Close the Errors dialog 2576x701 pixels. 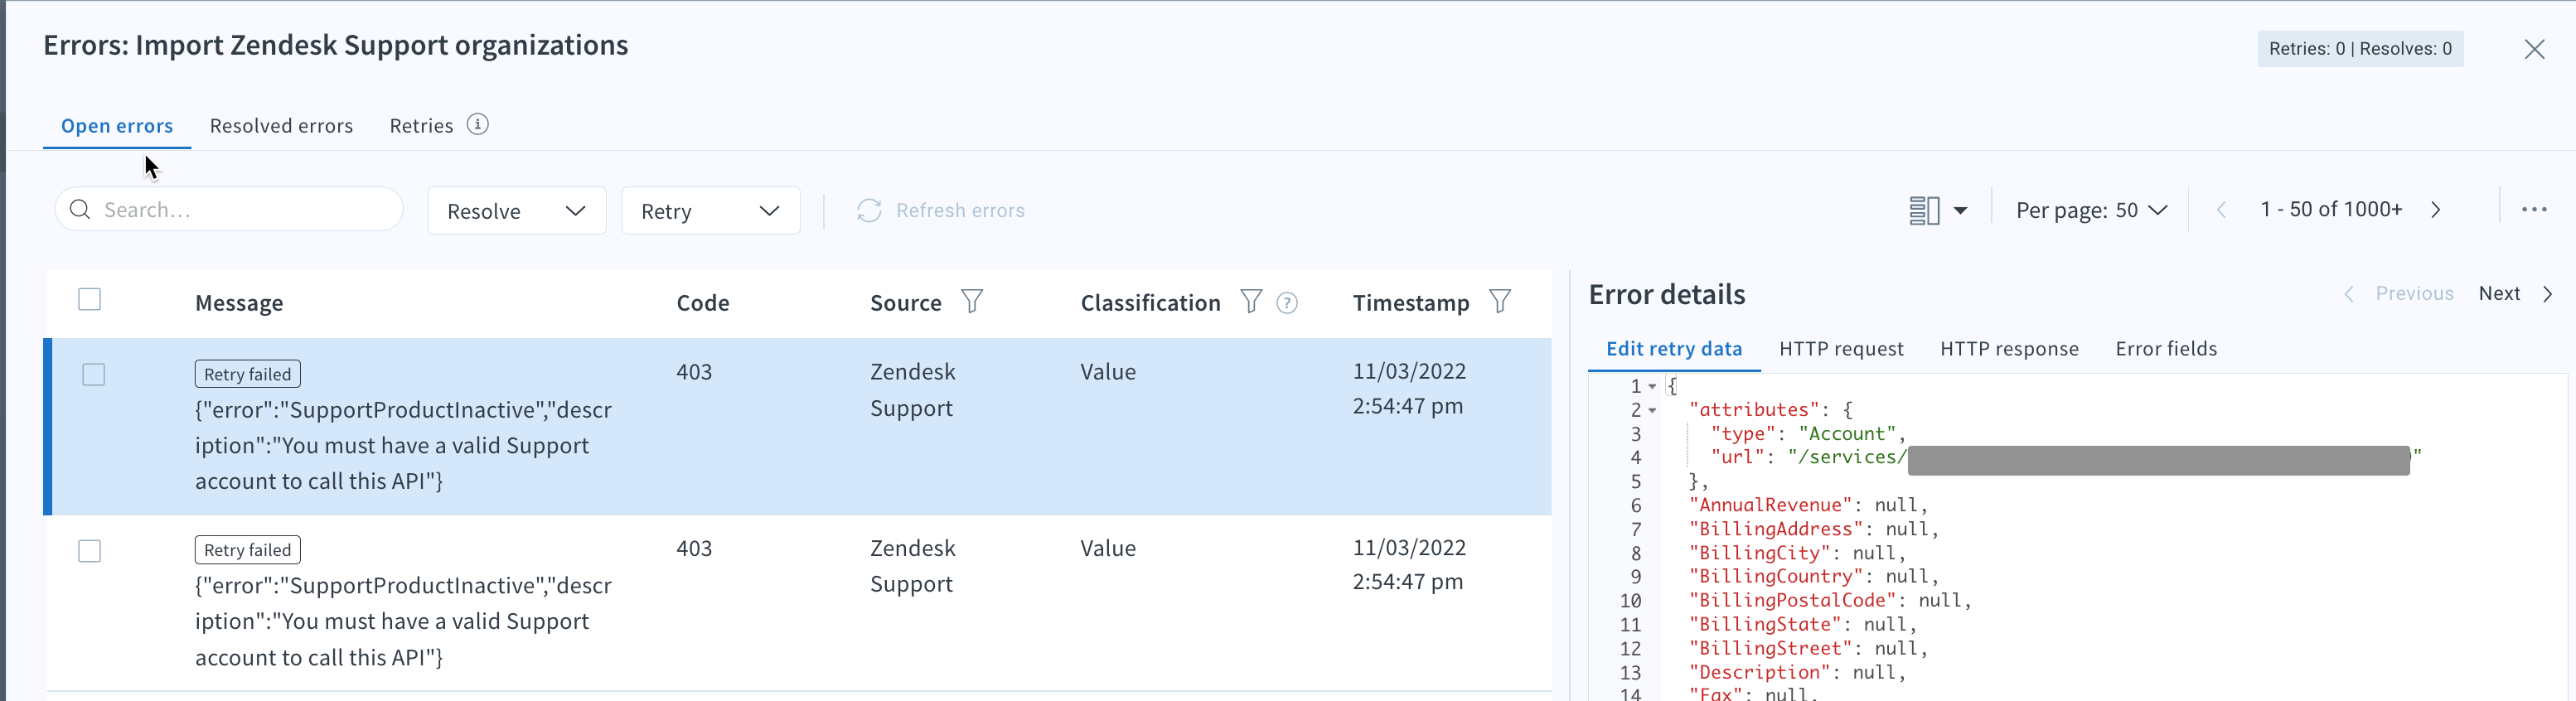coord(2534,49)
